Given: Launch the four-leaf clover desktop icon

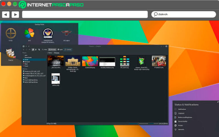Looking at the screenshot, I should tap(29, 33).
